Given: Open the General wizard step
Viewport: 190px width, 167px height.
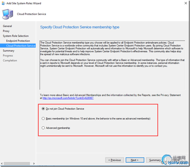Looking at the screenshot, I should 7,26.
